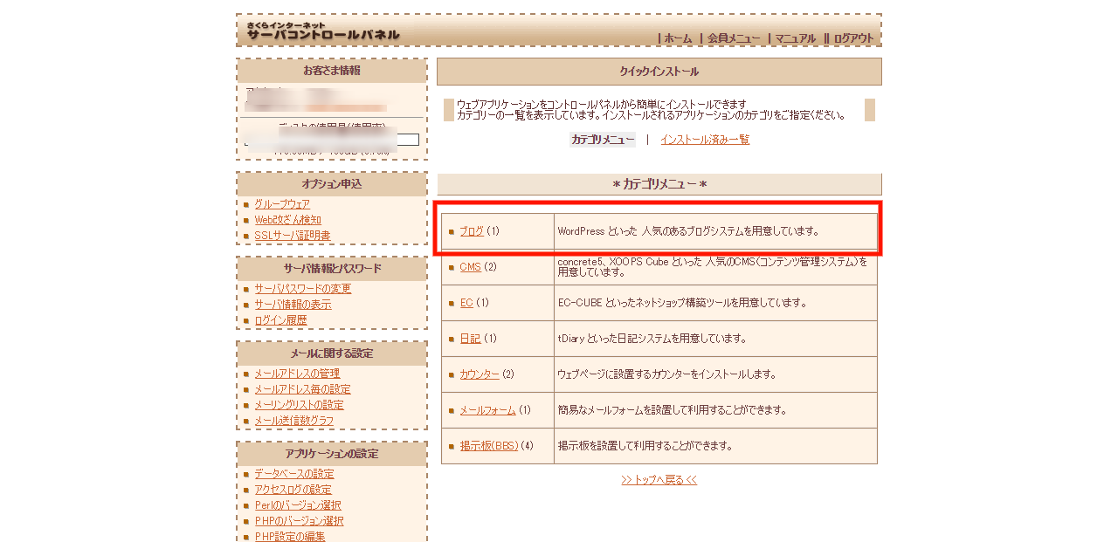This screenshot has width=1118, height=542.
Task: Open the EC category
Action: [466, 303]
